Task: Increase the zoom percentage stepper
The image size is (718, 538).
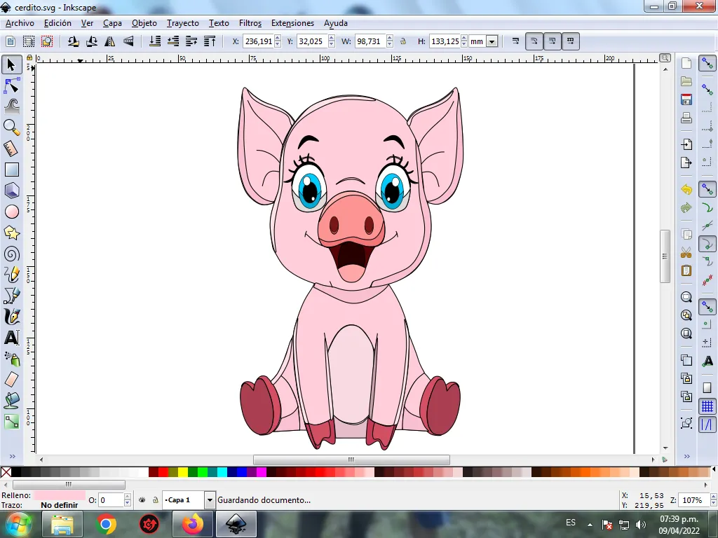Action: pos(713,497)
